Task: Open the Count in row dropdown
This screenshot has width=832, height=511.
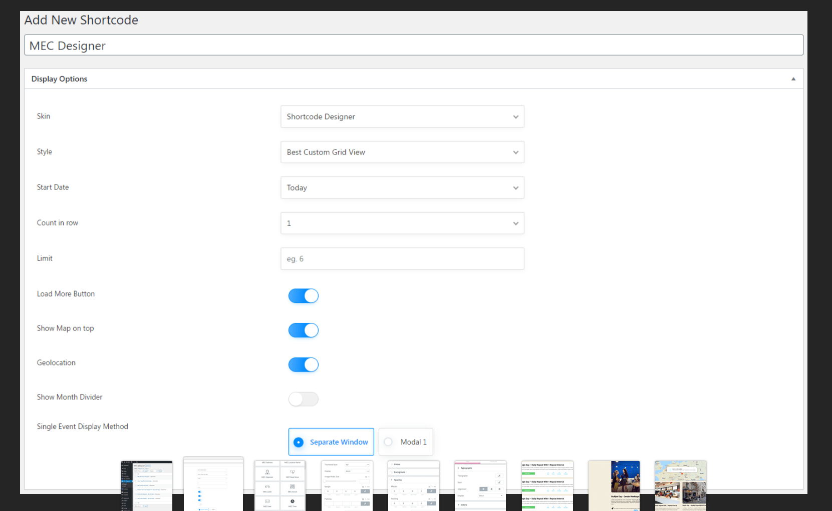Action: (402, 223)
